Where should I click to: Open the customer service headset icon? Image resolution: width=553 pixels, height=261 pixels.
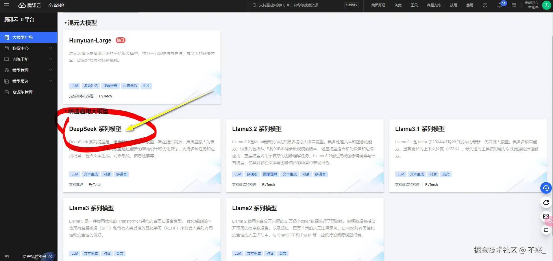click(x=546, y=188)
